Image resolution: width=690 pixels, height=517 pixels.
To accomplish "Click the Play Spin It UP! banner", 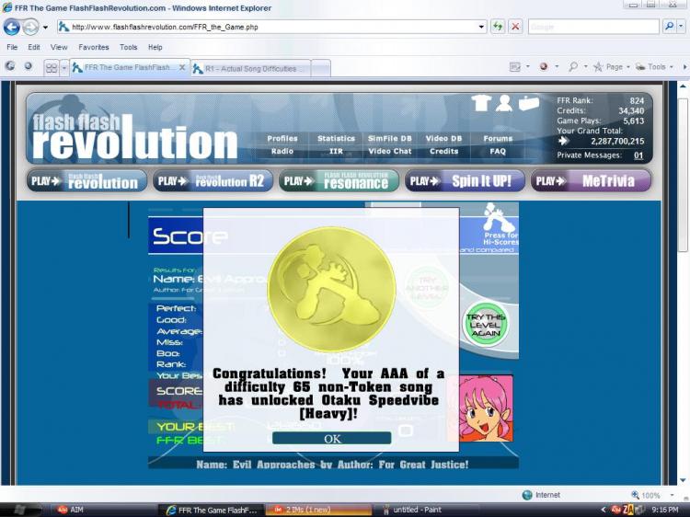I will tap(465, 181).
